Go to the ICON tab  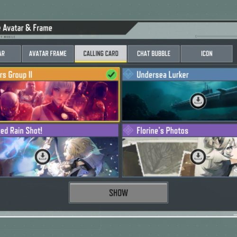[x=207, y=54]
